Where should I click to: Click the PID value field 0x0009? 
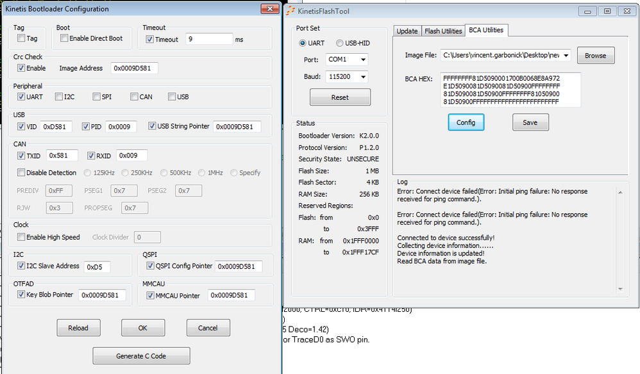(x=121, y=127)
